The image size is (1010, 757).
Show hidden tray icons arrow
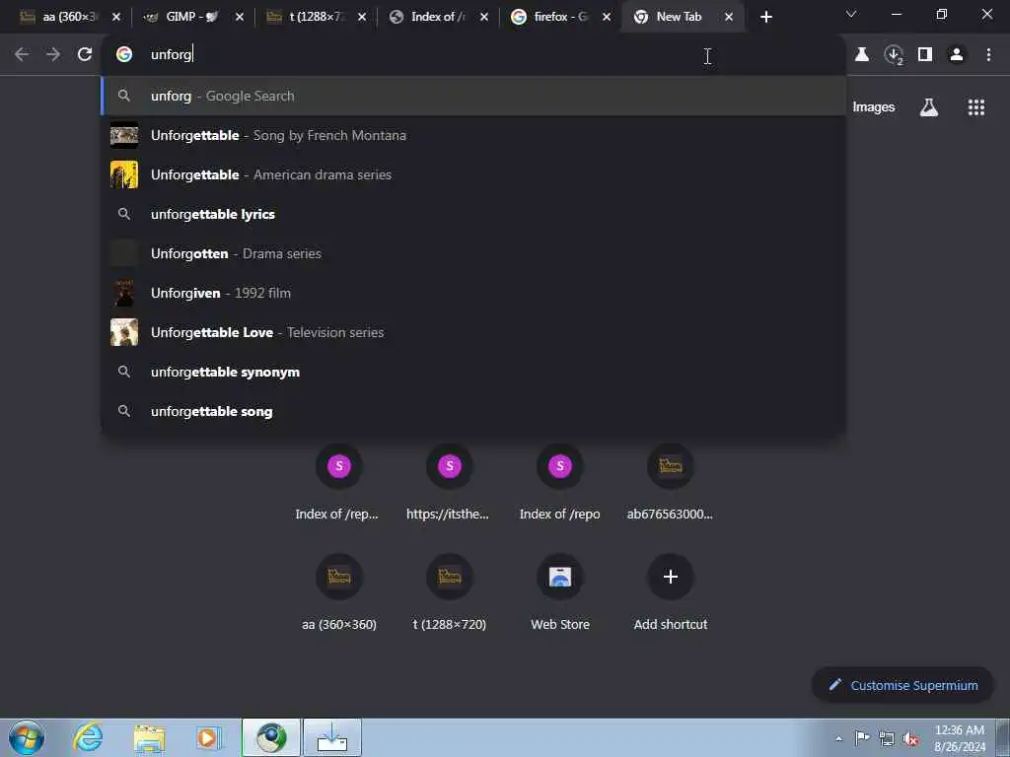[x=838, y=738]
